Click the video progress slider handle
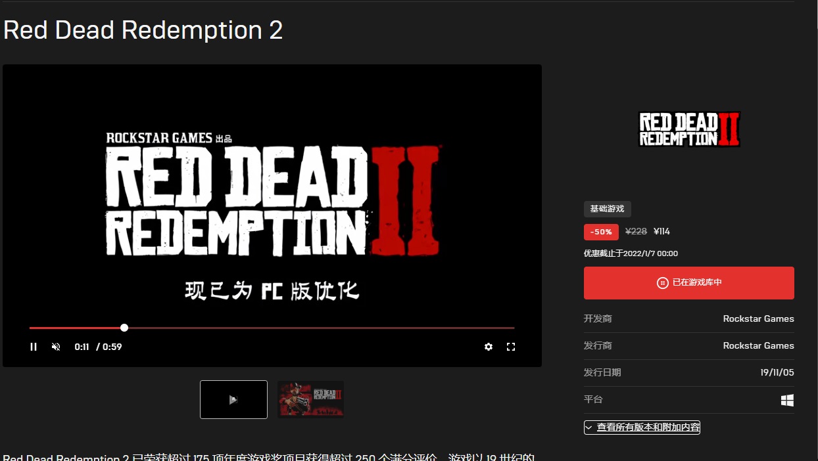 [124, 328]
